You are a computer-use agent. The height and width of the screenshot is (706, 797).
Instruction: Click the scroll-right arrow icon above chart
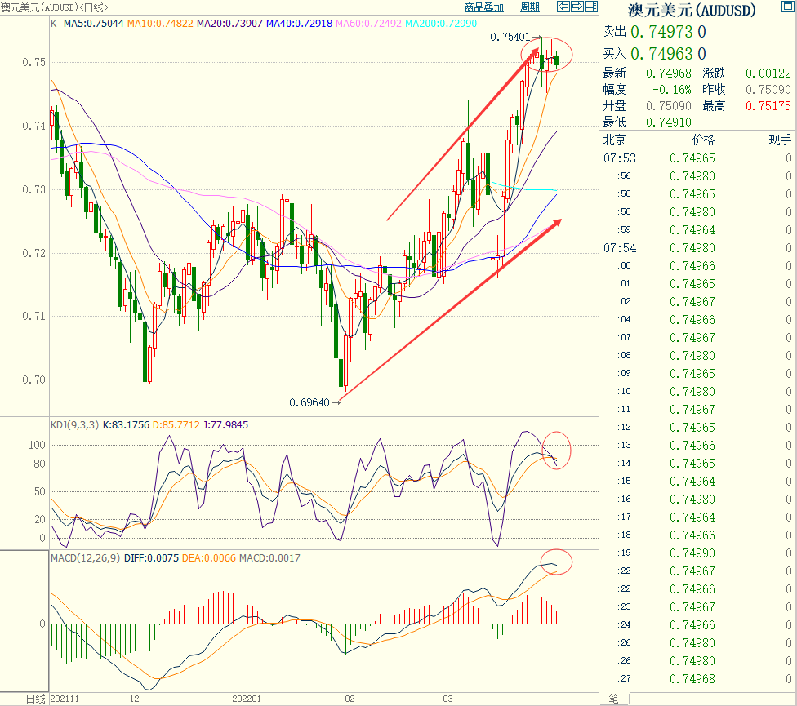tap(577, 7)
